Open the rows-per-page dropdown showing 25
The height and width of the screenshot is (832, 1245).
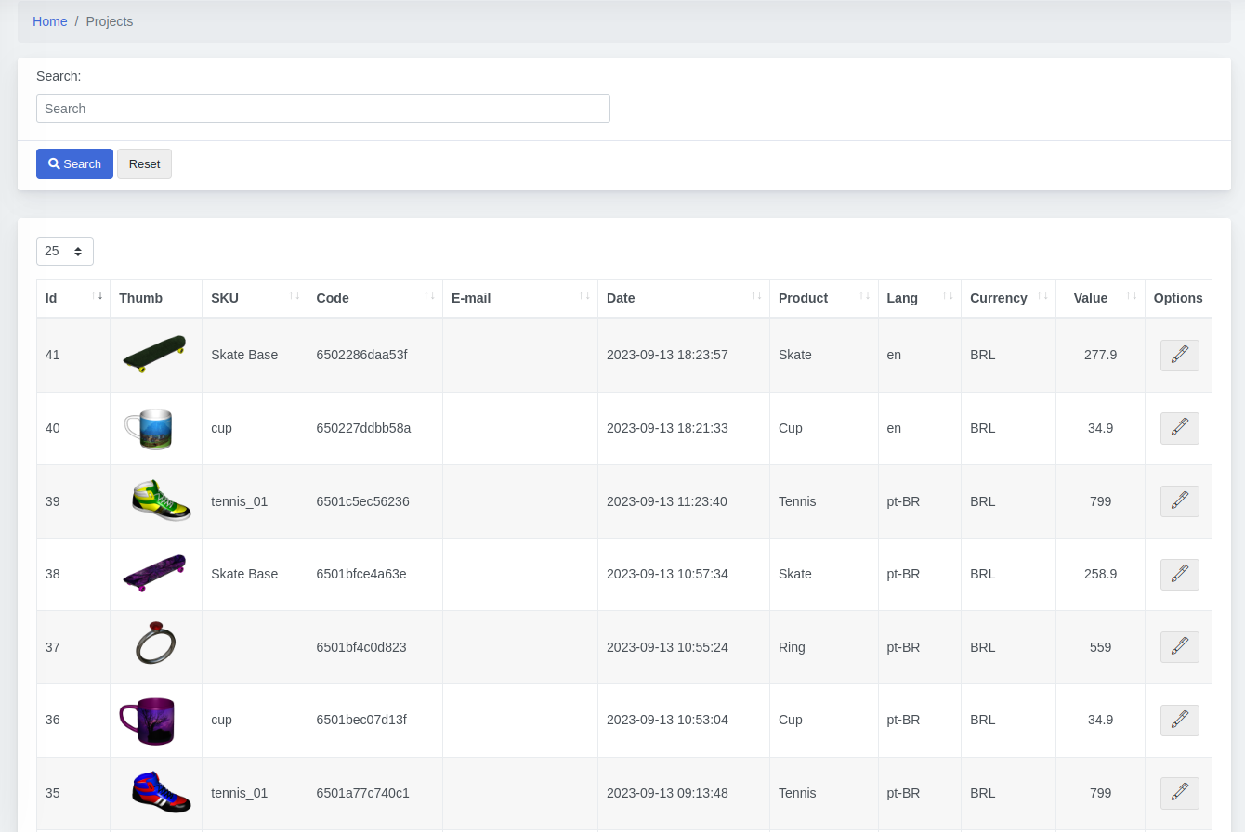[65, 251]
